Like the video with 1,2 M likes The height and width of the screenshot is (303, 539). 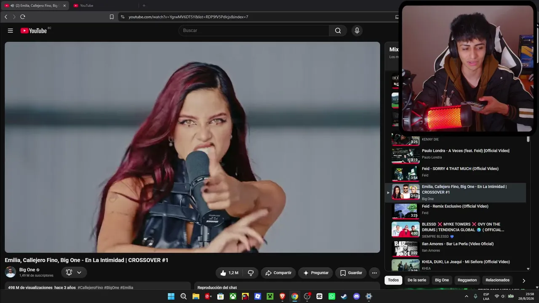(x=229, y=273)
